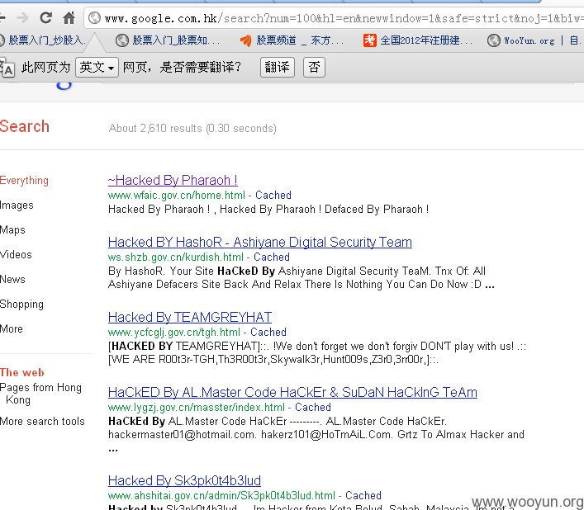Open the Hacked By Sk3pk0t4b3lud result
Viewport: 584px width, 510px height.
click(184, 480)
